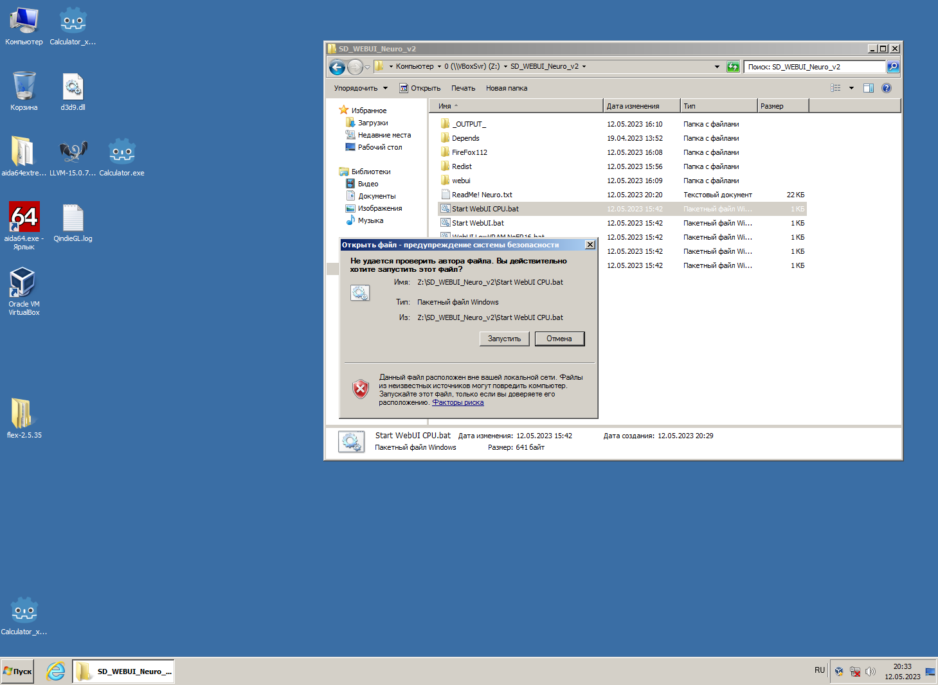Expand the breadcrumb arrow after SD_WEBUI_Neuro_v2
Screen dimensions: 938x685
[x=584, y=66]
